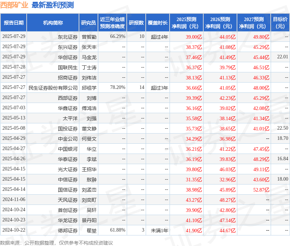Viewport: 290px width, 246px height.
Task: Click the 66.29% accuracy value
Action: (x=118, y=36)
